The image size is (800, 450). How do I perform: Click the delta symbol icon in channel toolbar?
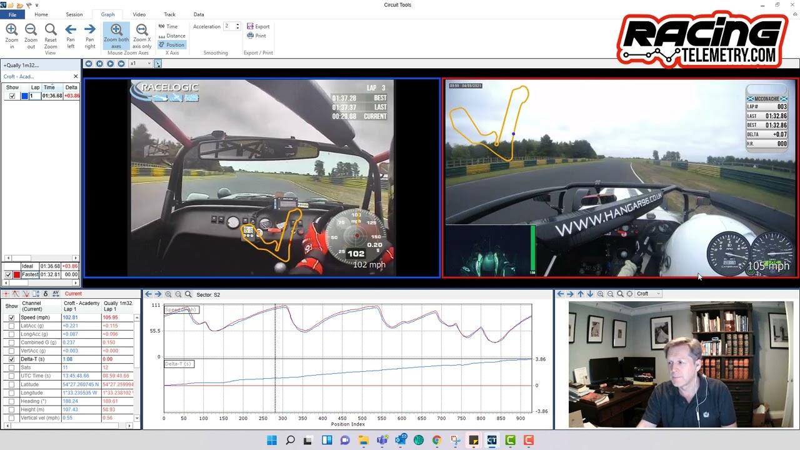tap(46, 294)
